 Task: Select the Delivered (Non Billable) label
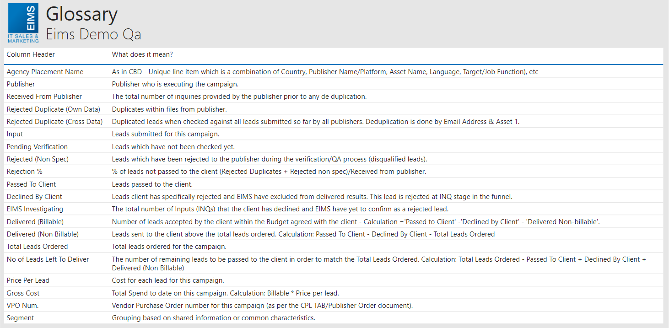pyautogui.click(x=43, y=234)
